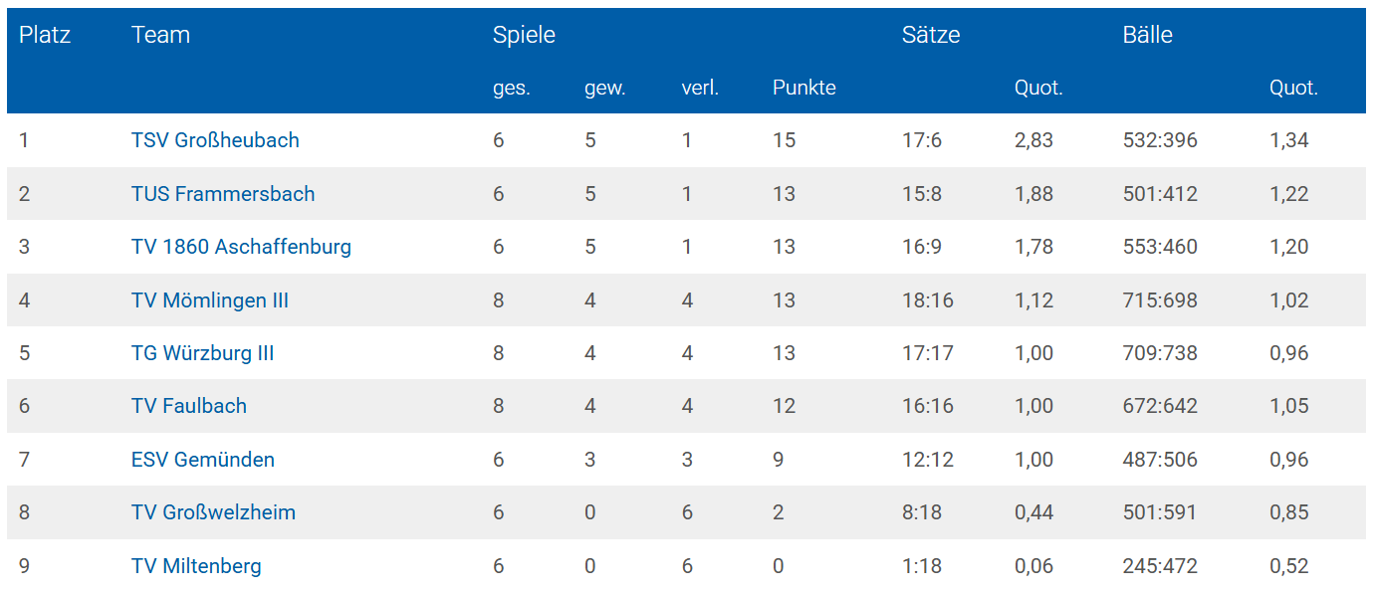
Task: Select the TV Großwelzheim team link
Action: click(213, 512)
